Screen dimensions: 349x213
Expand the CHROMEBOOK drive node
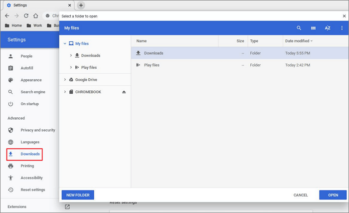(x=65, y=92)
